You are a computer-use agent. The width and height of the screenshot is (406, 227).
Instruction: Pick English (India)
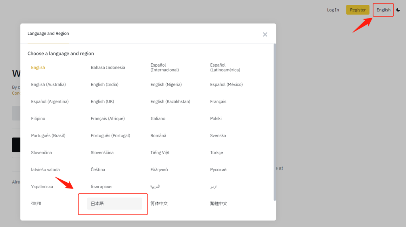104,84
